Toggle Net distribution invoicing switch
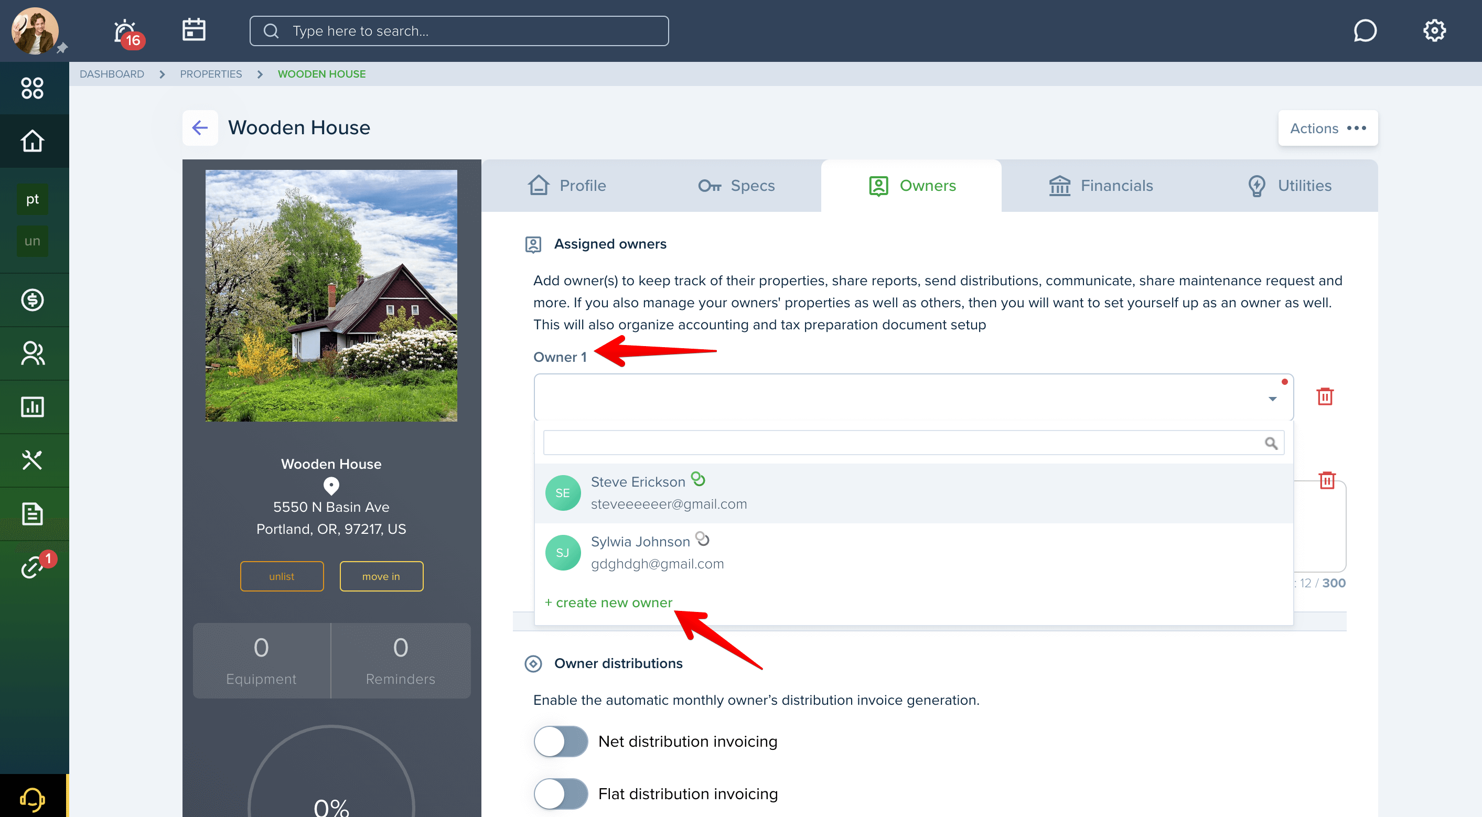1482x817 pixels. coord(561,741)
